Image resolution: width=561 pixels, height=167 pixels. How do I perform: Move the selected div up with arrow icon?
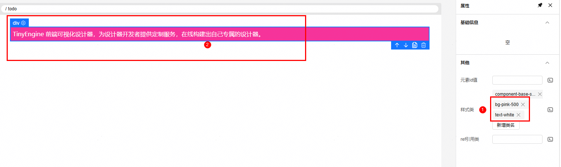coord(397,45)
